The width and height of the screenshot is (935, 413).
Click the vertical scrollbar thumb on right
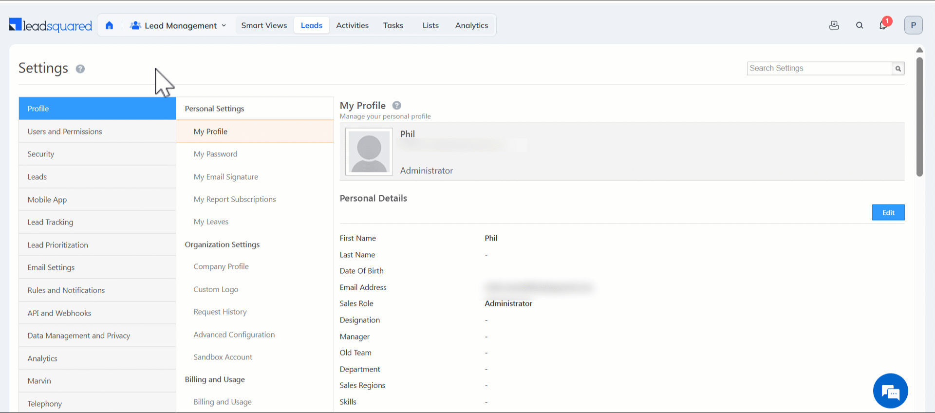point(919,117)
